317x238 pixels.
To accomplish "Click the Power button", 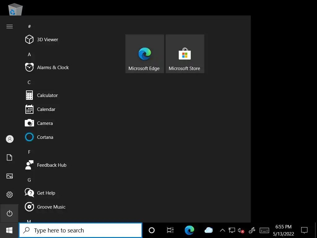I will (x=10, y=213).
